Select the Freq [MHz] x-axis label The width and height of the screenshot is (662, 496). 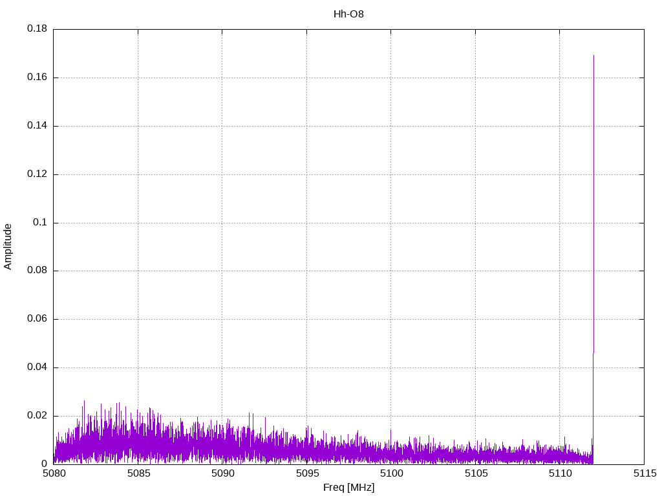click(348, 488)
